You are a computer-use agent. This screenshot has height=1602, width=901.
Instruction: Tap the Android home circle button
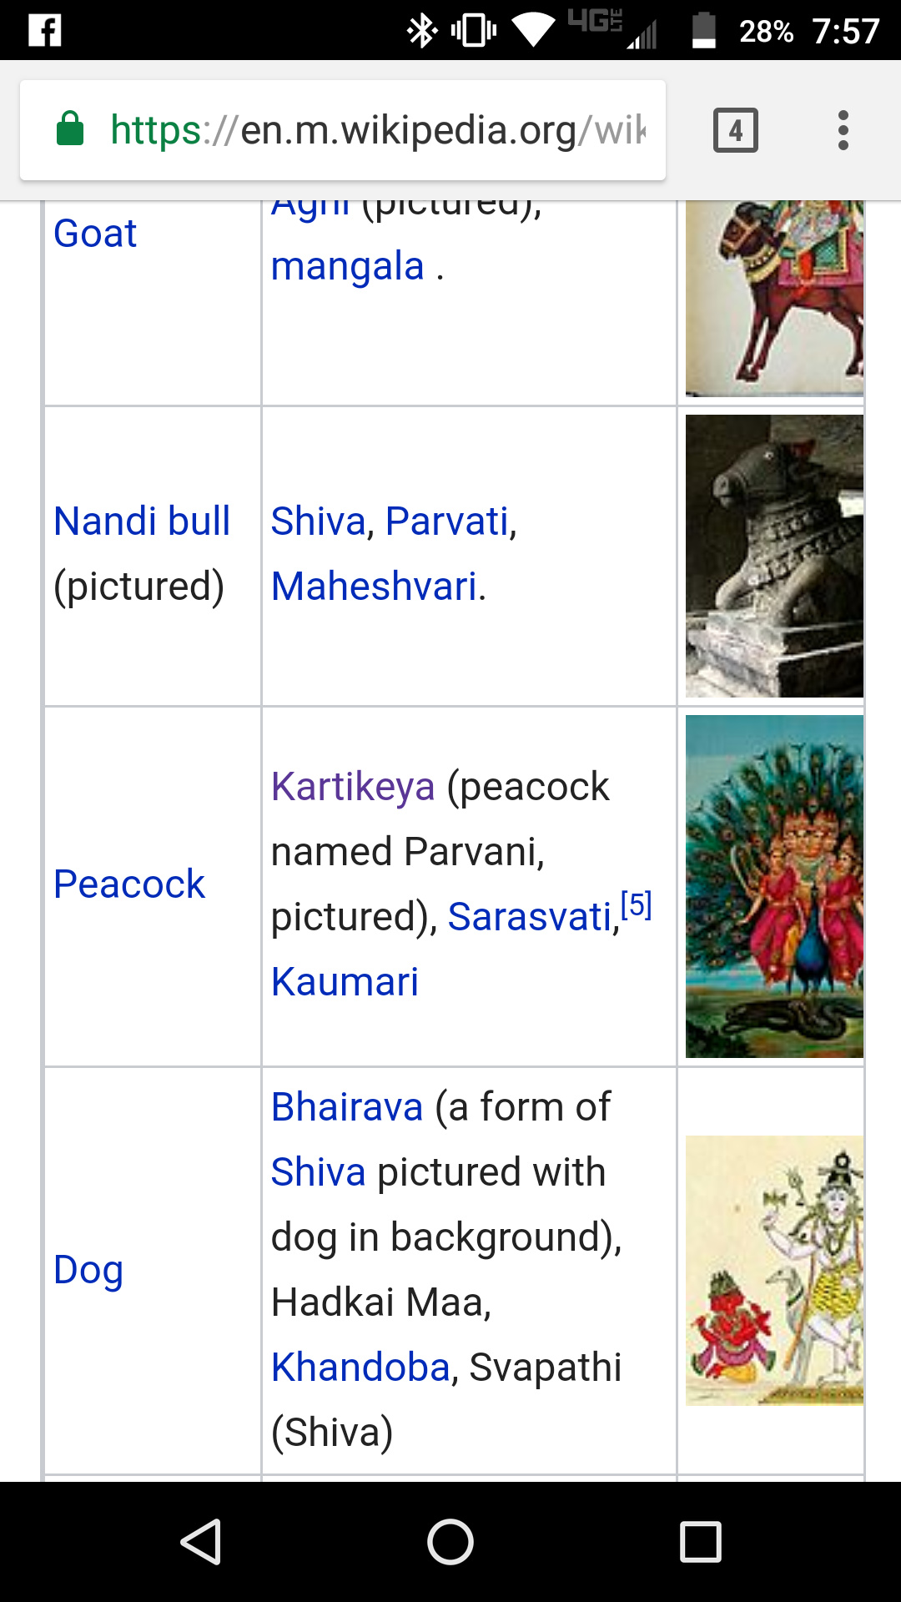(450, 1541)
